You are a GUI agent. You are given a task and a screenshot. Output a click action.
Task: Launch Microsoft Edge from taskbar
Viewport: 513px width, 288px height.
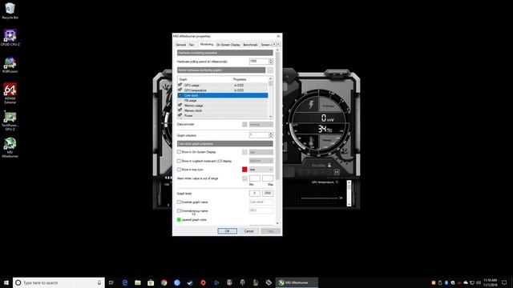click(x=125, y=282)
